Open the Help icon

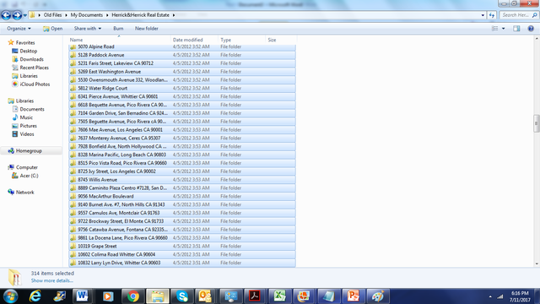531,29
